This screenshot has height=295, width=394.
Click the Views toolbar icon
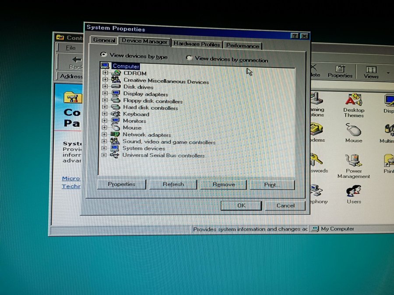(371, 71)
